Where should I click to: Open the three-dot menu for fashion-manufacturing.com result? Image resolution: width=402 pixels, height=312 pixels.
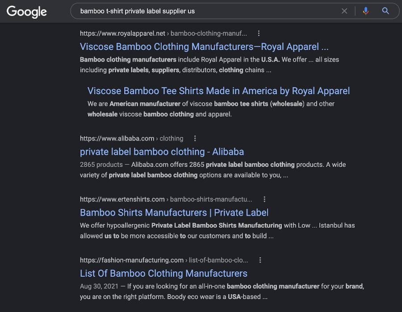point(260,260)
